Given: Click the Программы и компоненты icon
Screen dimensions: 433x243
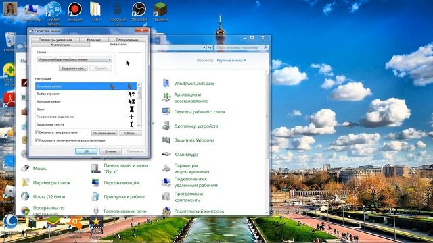Looking at the screenshot, I should [166, 196].
